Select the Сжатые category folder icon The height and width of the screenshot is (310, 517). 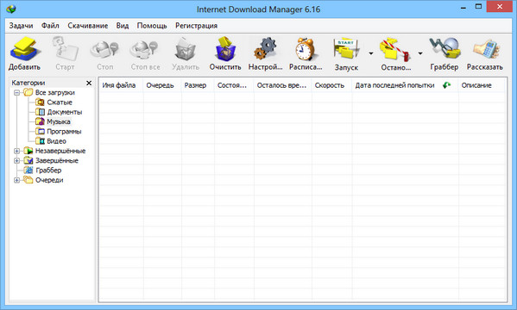pos(40,102)
